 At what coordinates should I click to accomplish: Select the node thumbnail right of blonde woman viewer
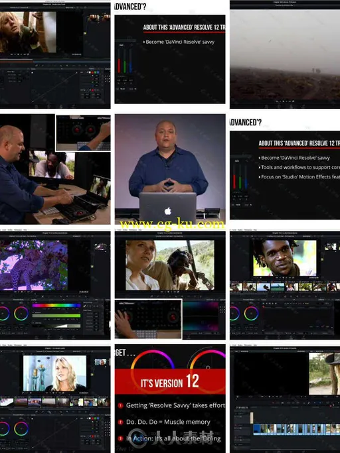pyautogui.click(x=100, y=361)
